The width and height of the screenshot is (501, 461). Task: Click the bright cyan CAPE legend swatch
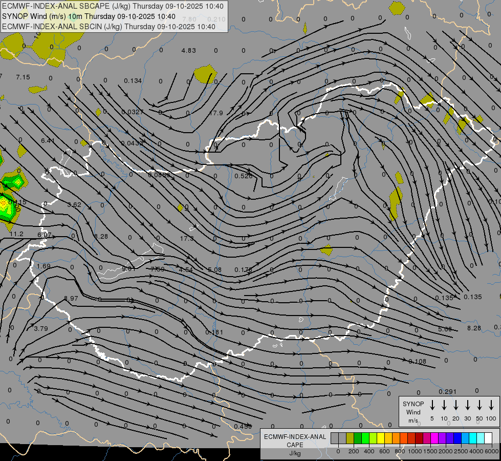(472, 438)
